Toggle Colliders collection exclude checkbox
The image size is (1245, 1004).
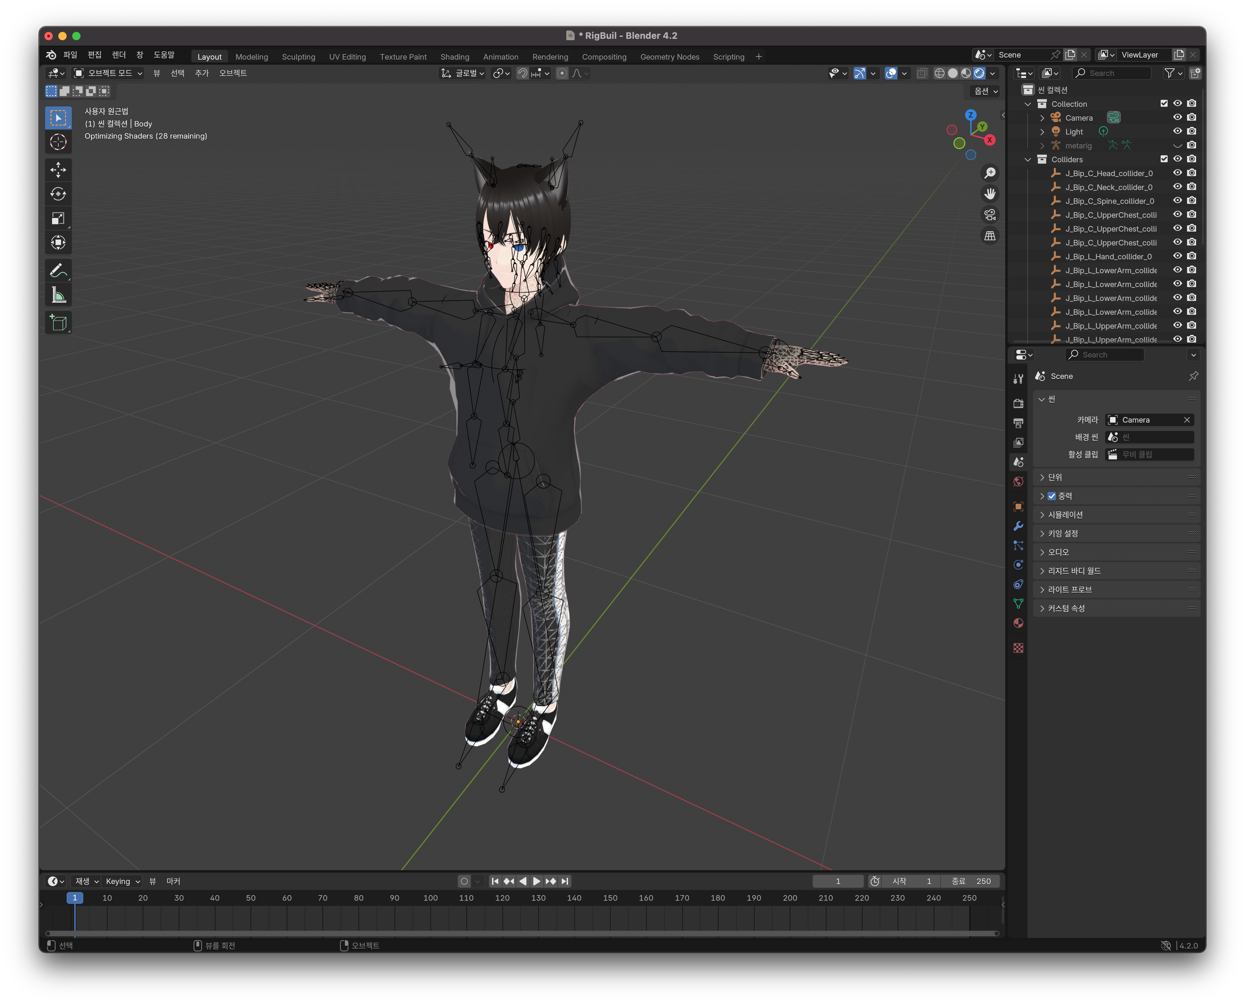(x=1163, y=159)
